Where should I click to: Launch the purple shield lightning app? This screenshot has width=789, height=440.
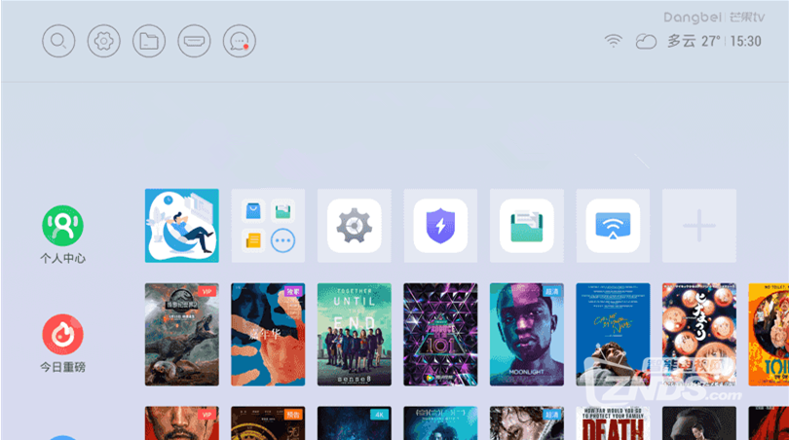440,226
